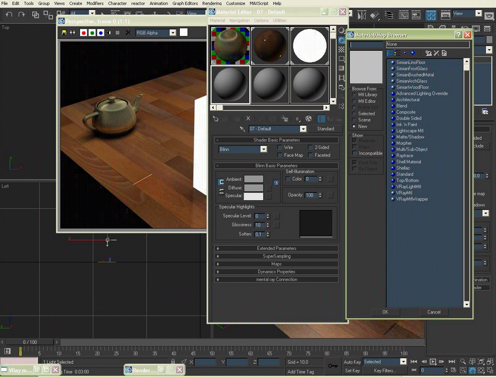496x377 pixels.
Task: Toggle the blue channel in render window
Action: [x=100, y=33]
